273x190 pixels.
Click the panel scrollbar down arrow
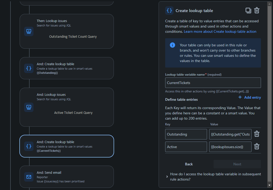point(269,185)
